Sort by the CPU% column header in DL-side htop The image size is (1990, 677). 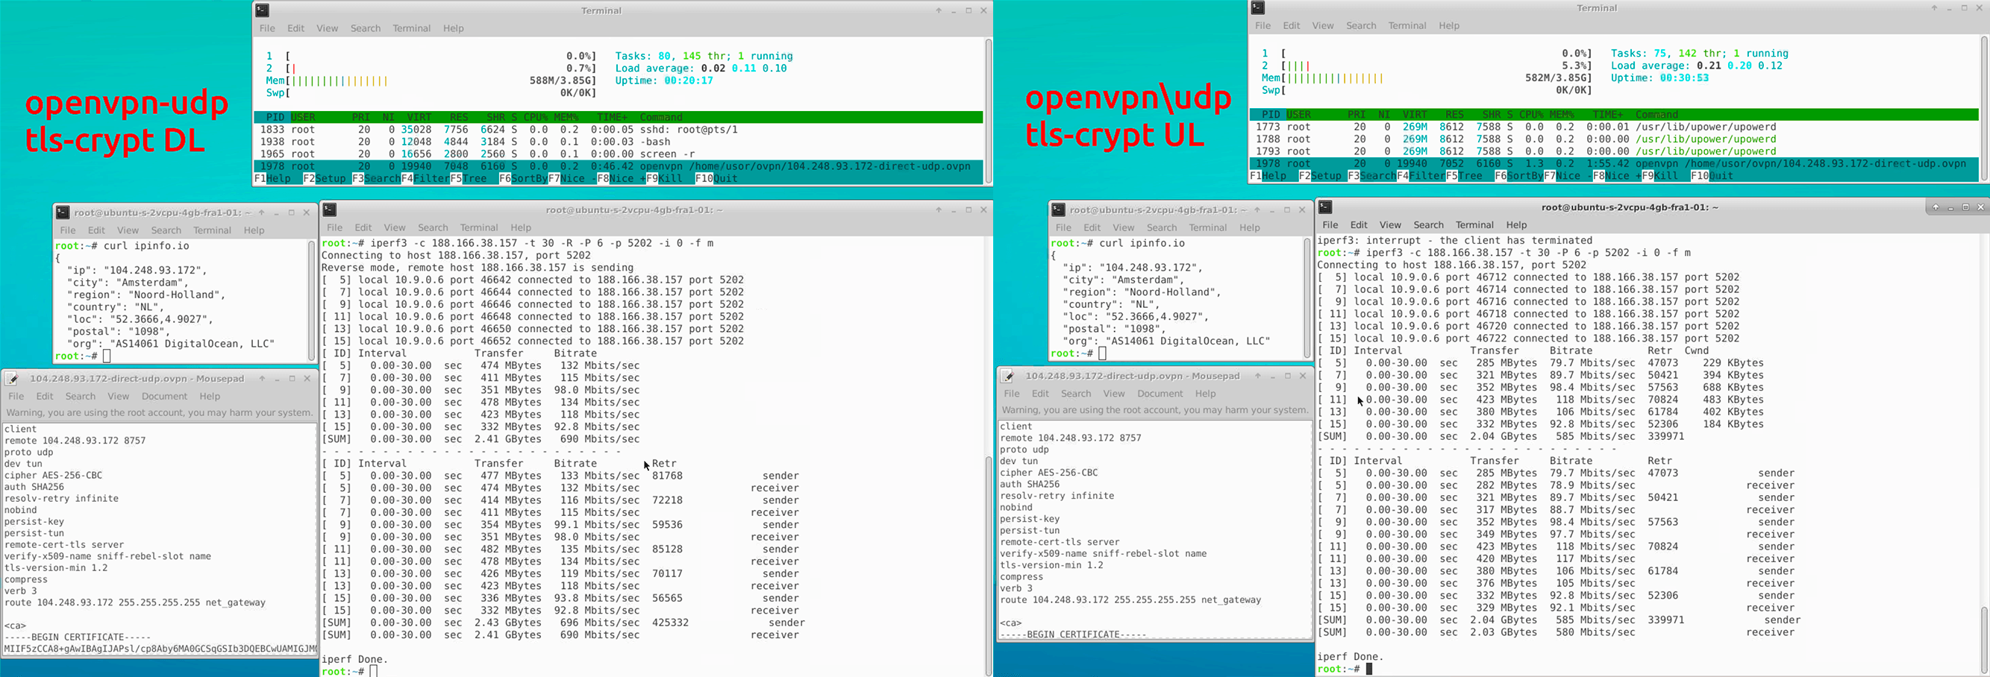point(535,117)
